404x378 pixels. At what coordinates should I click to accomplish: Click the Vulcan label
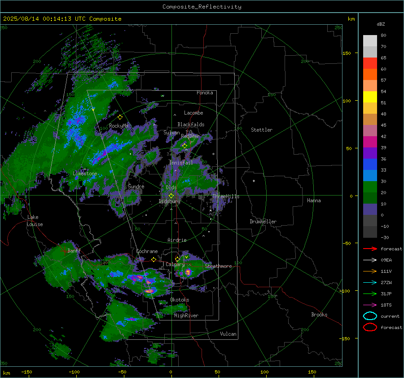click(228, 334)
